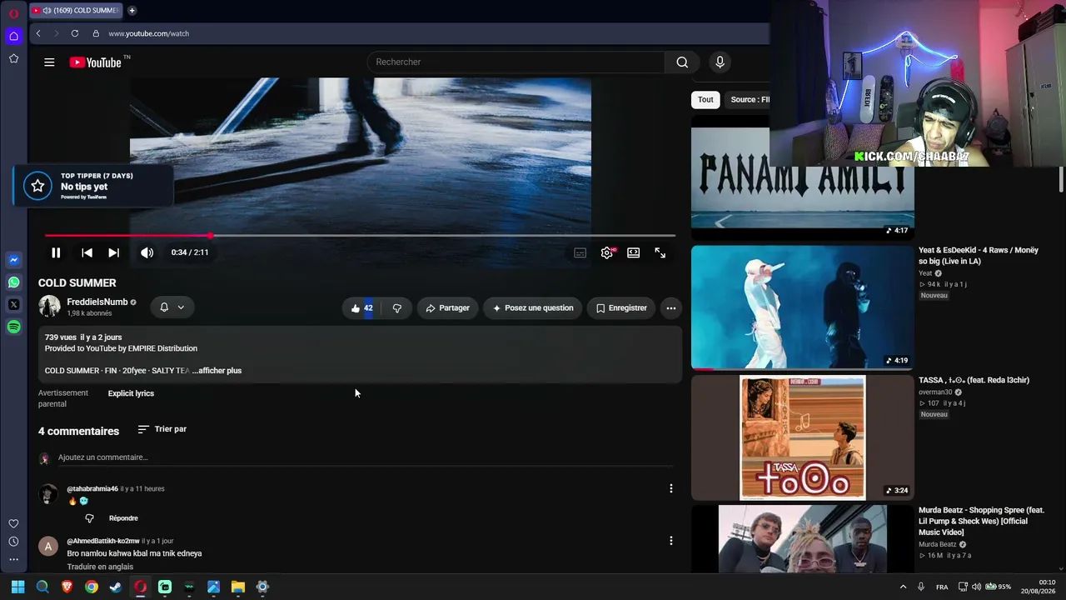Open the sidebar heart pinboards icon
Screen dimensions: 1066x600
(x=13, y=523)
